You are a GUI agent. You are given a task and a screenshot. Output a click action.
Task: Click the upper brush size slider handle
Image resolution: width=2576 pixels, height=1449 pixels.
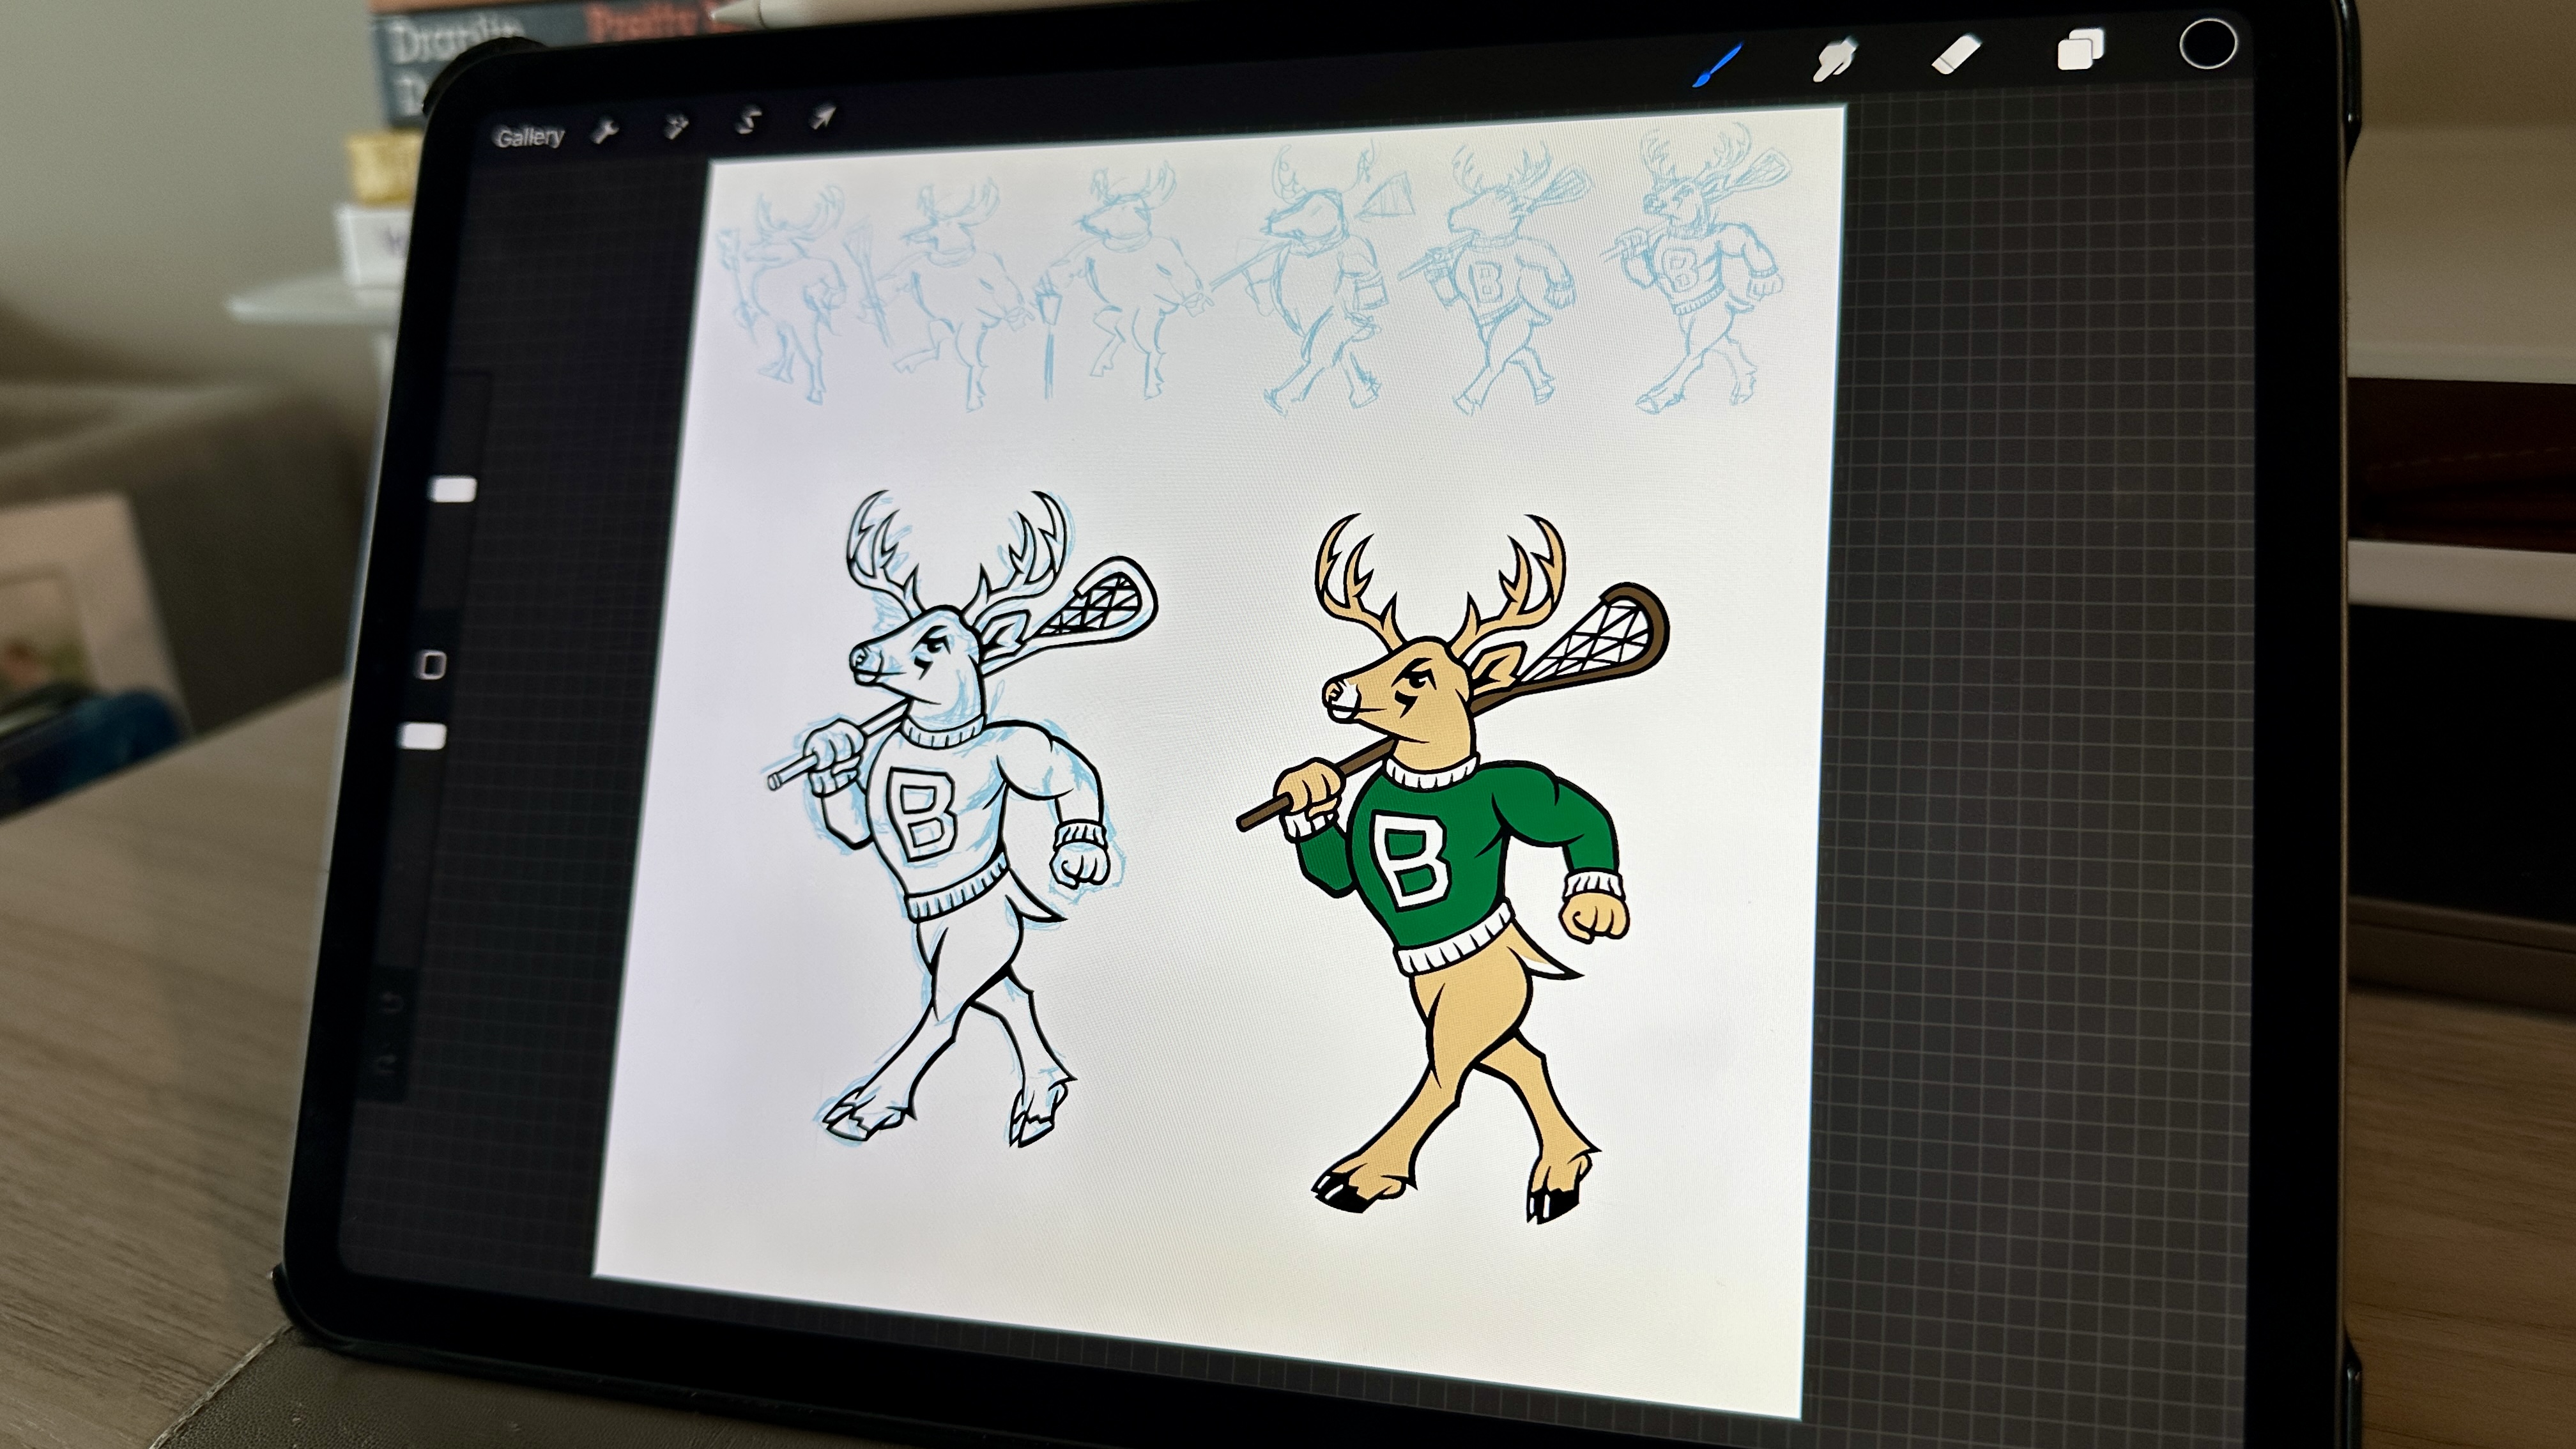pyautogui.click(x=453, y=489)
